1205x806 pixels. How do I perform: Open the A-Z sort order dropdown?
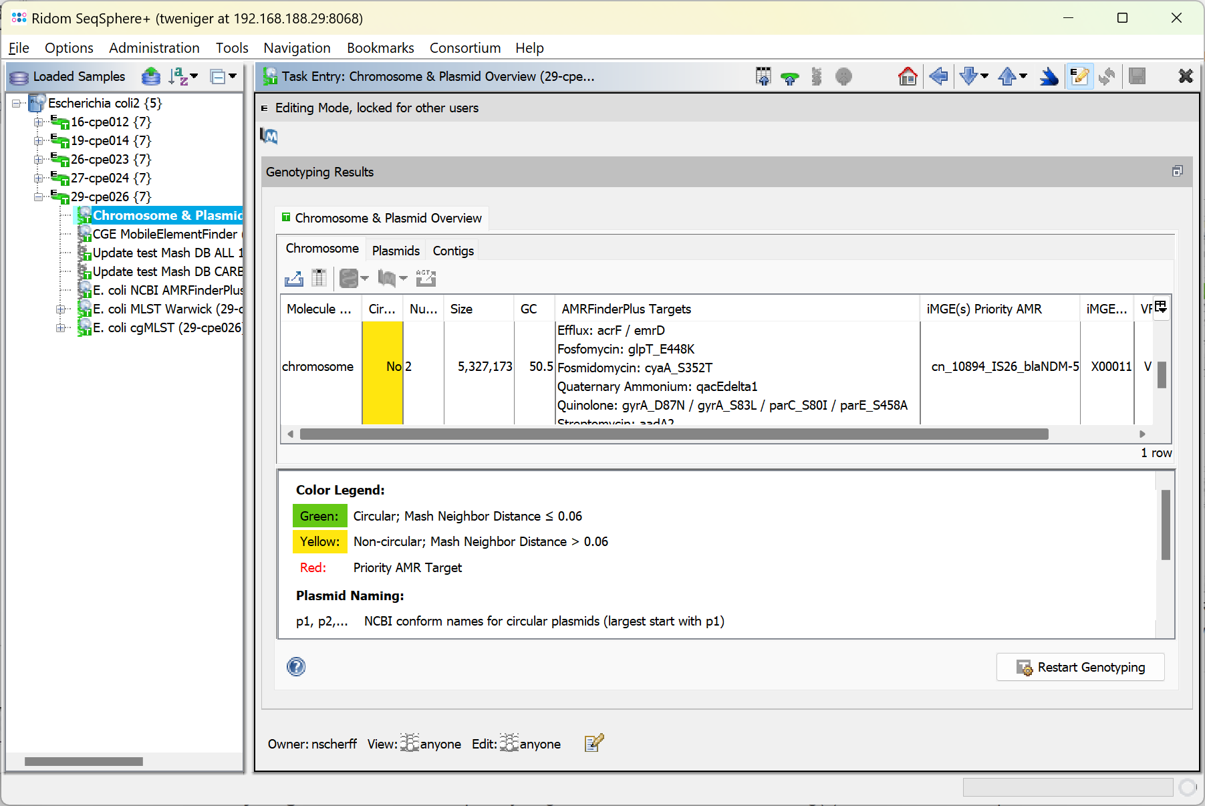[183, 77]
